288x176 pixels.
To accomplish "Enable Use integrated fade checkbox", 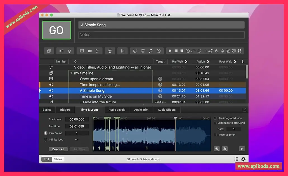I will (x=215, y=118).
